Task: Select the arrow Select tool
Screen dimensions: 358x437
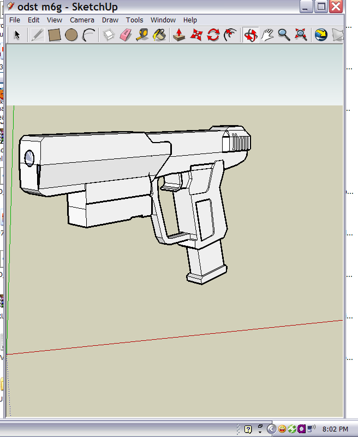Action: point(17,35)
